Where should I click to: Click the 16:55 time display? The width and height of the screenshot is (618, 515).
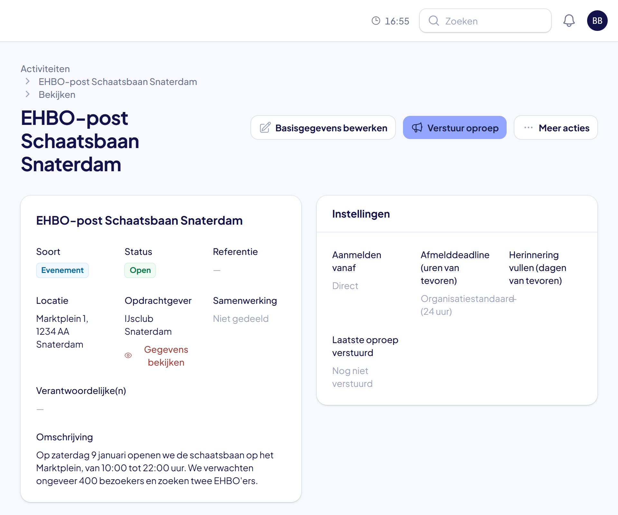pos(397,21)
